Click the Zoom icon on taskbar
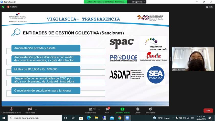The width and height of the screenshot is (215, 121). point(127,118)
